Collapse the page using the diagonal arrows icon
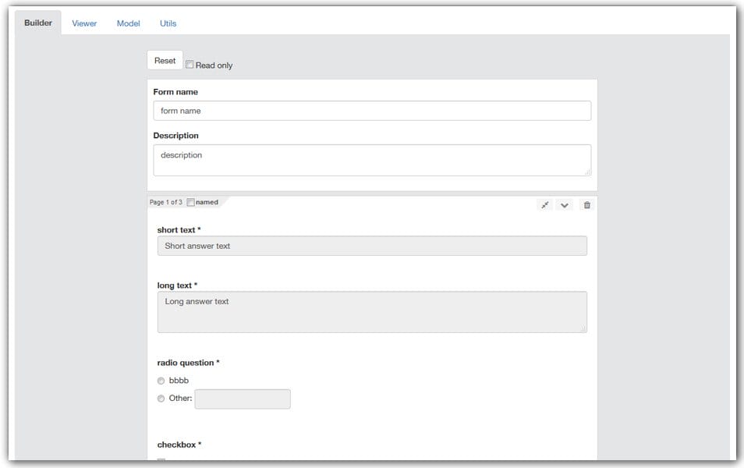The width and height of the screenshot is (744, 468). [x=545, y=204]
